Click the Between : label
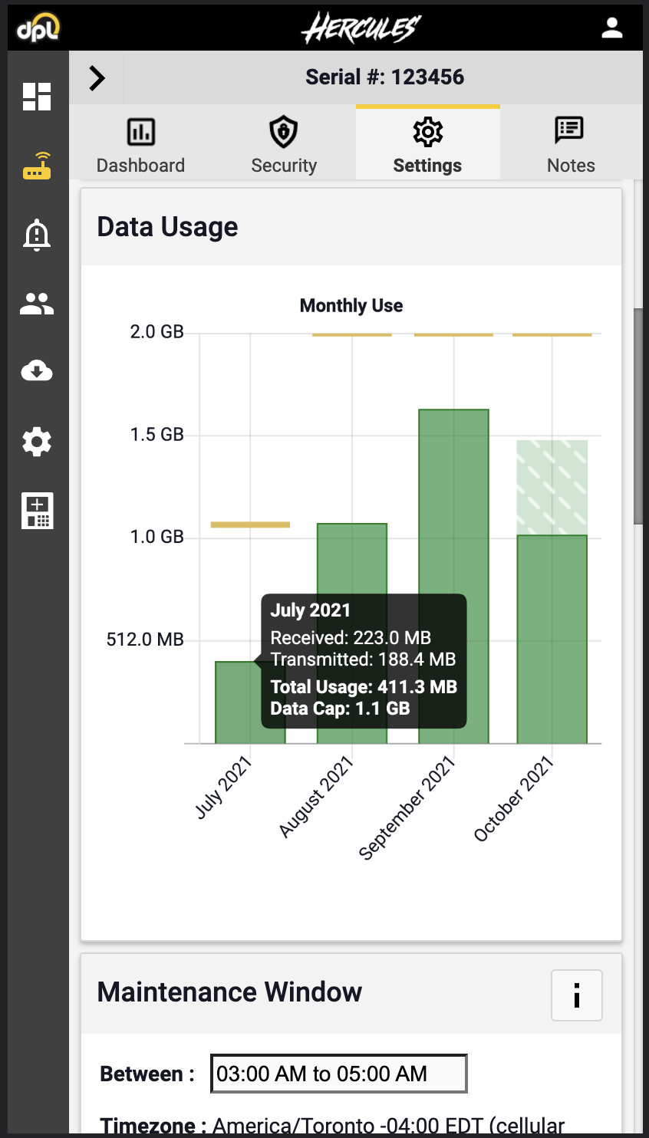This screenshot has width=649, height=1138. 147,1074
